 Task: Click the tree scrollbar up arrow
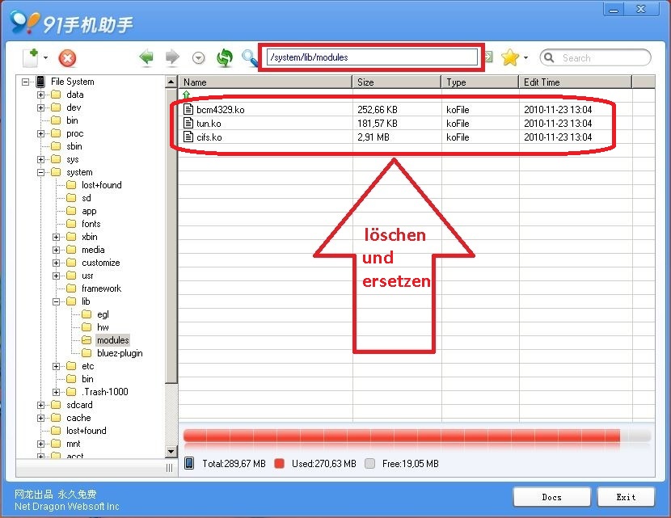(171, 82)
